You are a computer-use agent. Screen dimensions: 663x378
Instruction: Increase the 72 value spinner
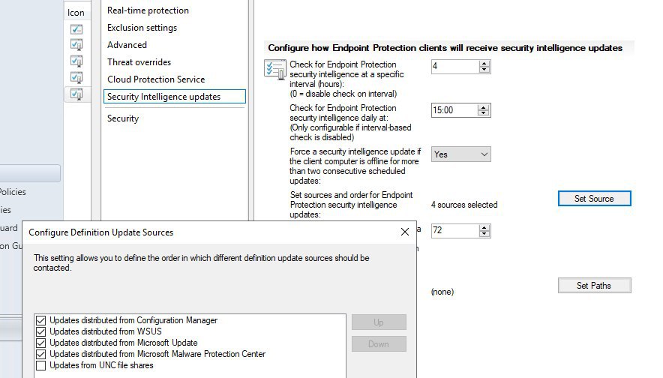pyautogui.click(x=484, y=227)
